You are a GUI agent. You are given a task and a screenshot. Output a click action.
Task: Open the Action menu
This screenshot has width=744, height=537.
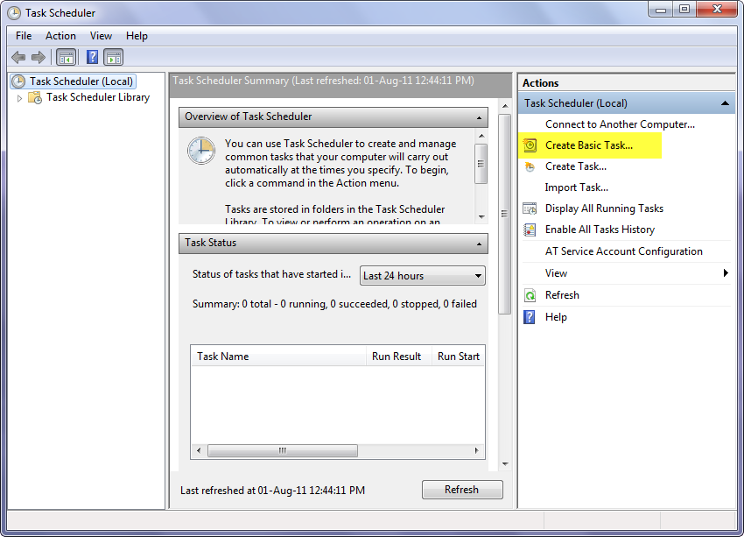60,36
